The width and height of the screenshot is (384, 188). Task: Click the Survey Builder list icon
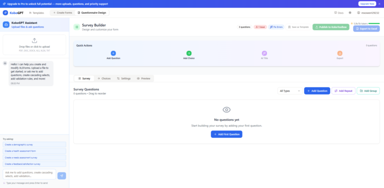[76, 27]
